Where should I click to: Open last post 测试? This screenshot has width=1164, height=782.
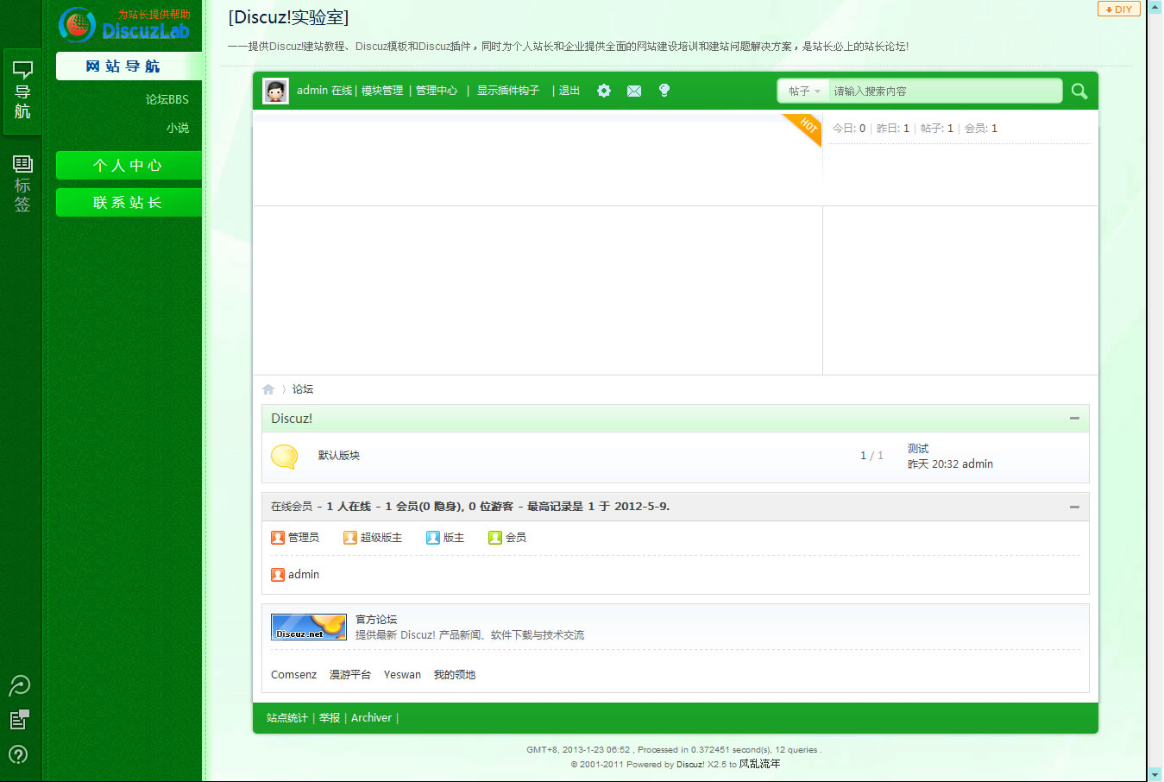918,449
